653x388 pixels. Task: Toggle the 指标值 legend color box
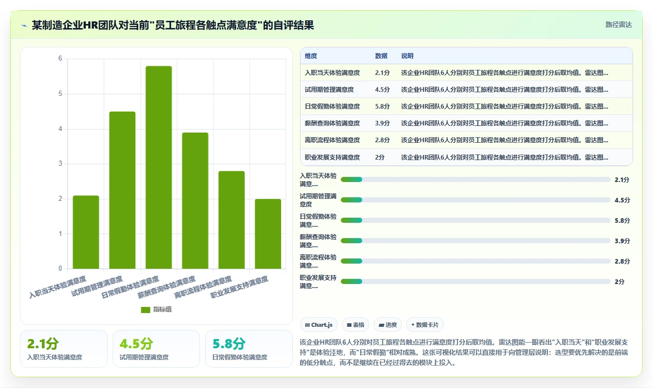click(145, 309)
